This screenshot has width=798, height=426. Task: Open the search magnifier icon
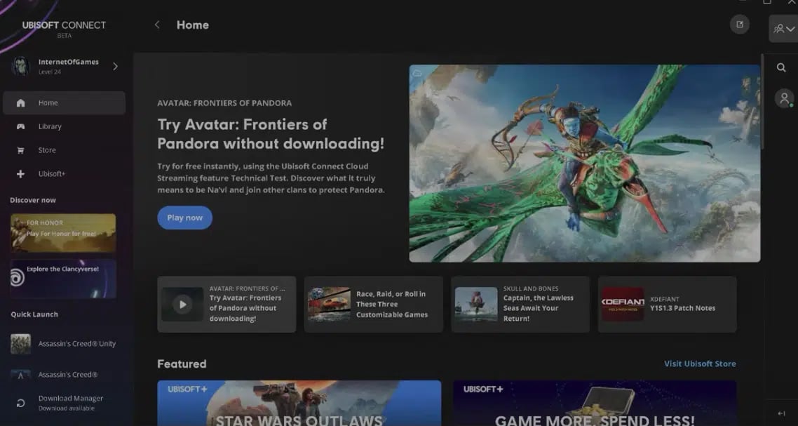pos(781,68)
